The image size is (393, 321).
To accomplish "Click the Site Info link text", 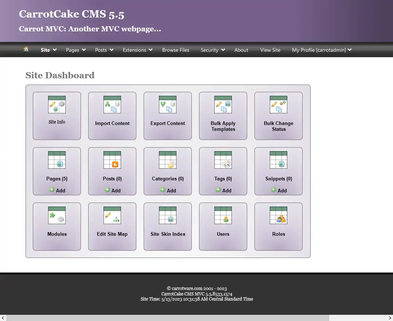I will click(57, 122).
